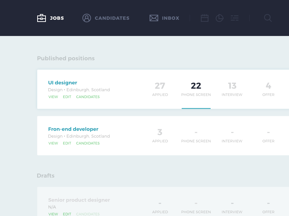The height and width of the screenshot is (216, 289).
Task: Select 3 Applied for Fron-end developer
Action: click(x=160, y=135)
